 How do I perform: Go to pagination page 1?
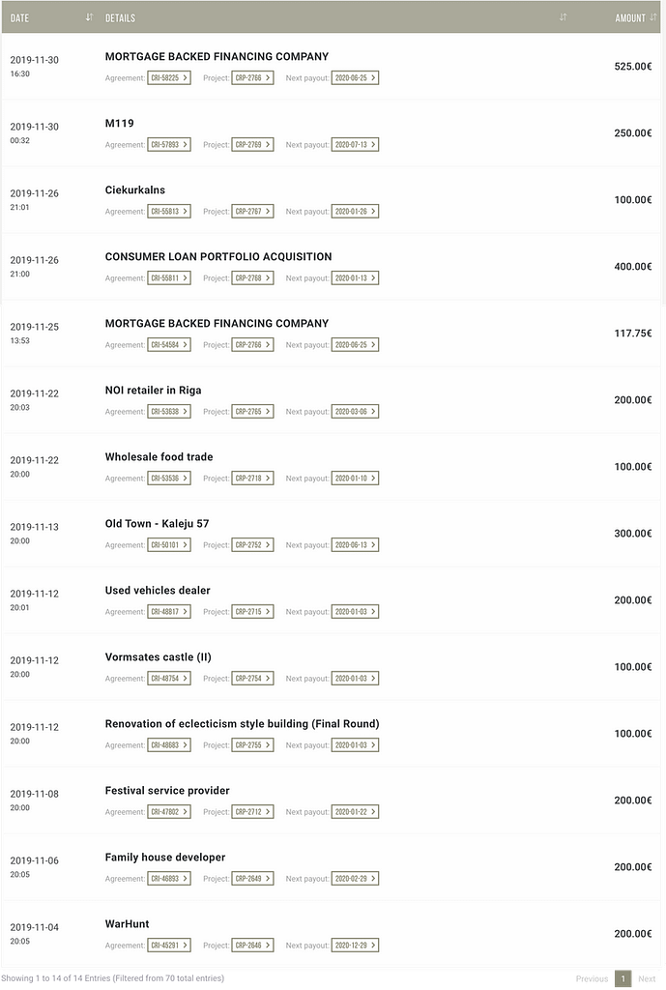tap(623, 978)
